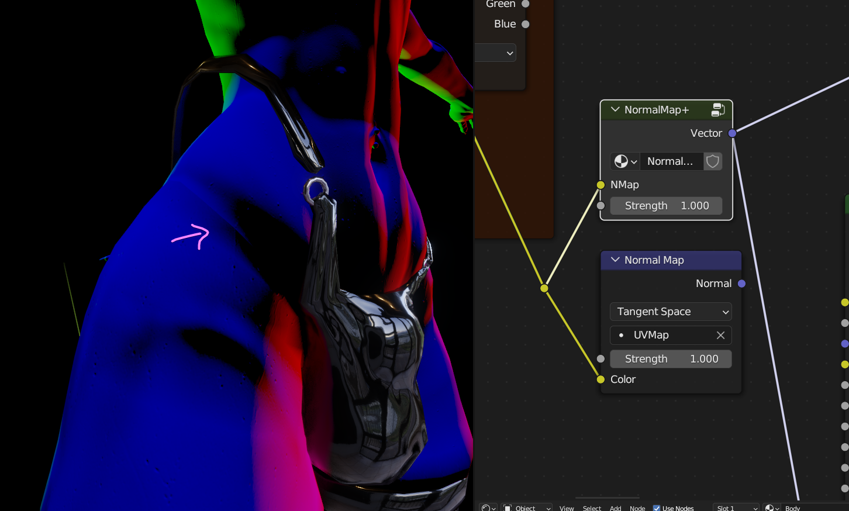Collapse the Normal Map node
849x511 pixels.
coord(615,260)
